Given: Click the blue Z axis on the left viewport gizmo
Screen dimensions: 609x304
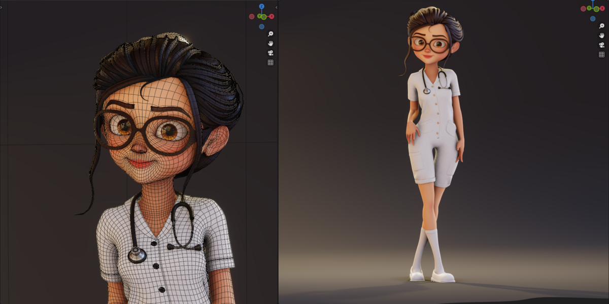Looking at the screenshot, I should tap(261, 7).
